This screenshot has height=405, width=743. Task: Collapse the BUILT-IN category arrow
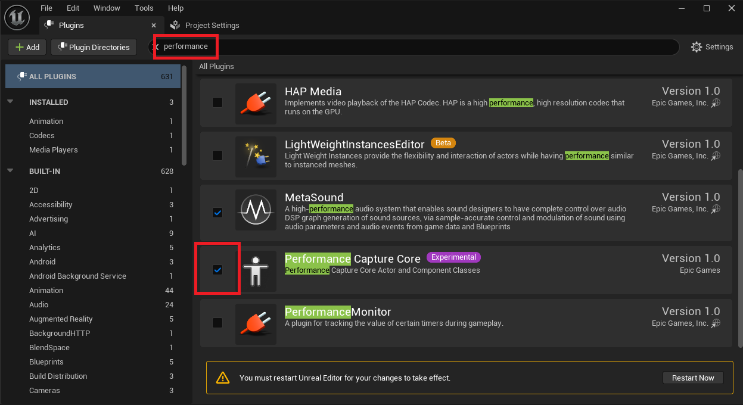tap(10, 171)
